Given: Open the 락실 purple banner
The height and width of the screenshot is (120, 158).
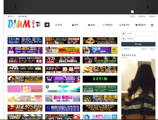Looking at the screenshot, I should click(63, 79).
